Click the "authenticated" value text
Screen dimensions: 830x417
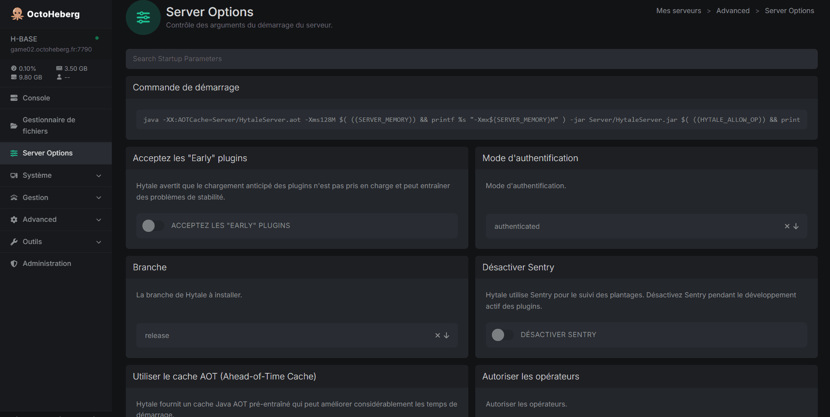tap(517, 226)
